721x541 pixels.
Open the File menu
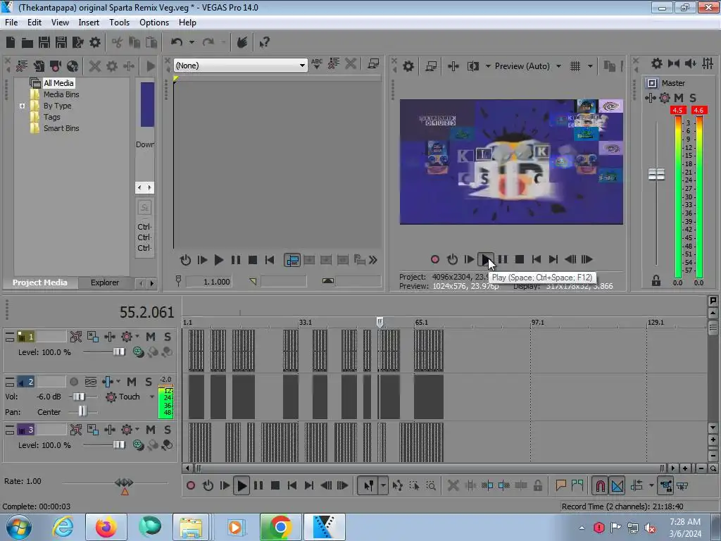11,23
